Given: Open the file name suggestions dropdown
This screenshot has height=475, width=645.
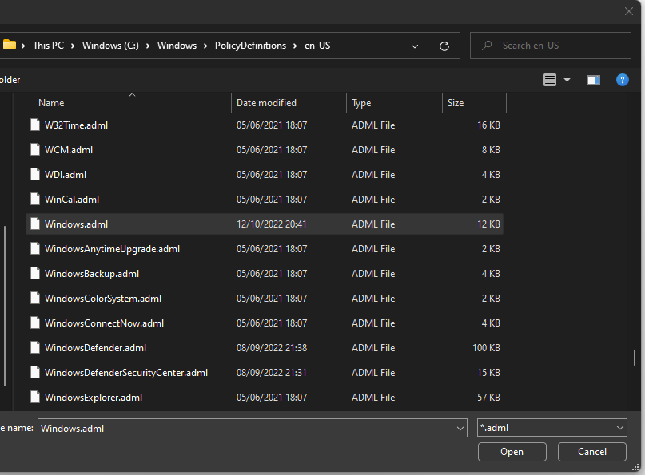Looking at the screenshot, I should 460,428.
